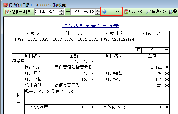Select the 账户缴款 label
Image resolution: width=178 pixels, height=114 pixels.
click(114, 73)
